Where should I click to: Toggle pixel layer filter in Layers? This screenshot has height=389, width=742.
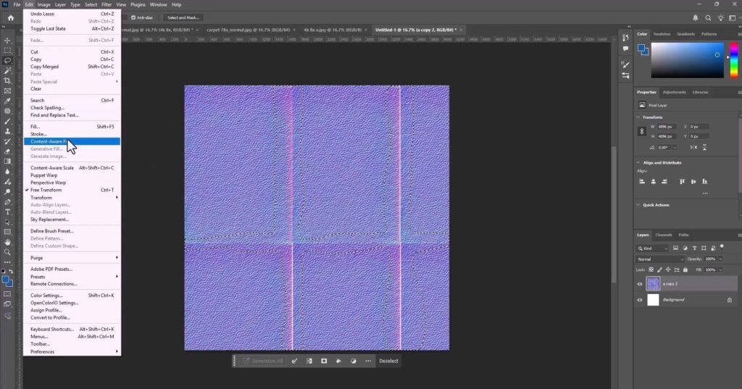point(676,248)
